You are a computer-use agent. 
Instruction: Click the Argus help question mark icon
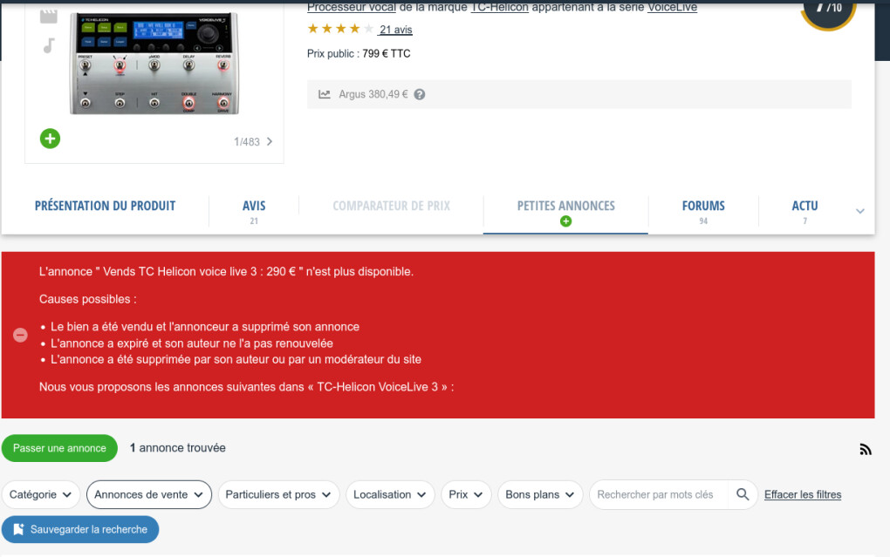420,95
